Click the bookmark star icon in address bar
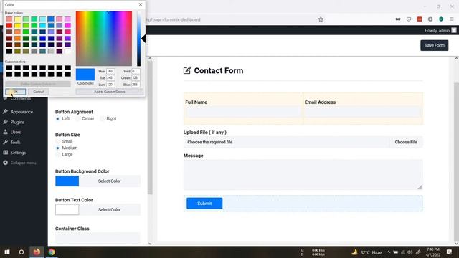This screenshot has height=258, width=459. click(321, 19)
